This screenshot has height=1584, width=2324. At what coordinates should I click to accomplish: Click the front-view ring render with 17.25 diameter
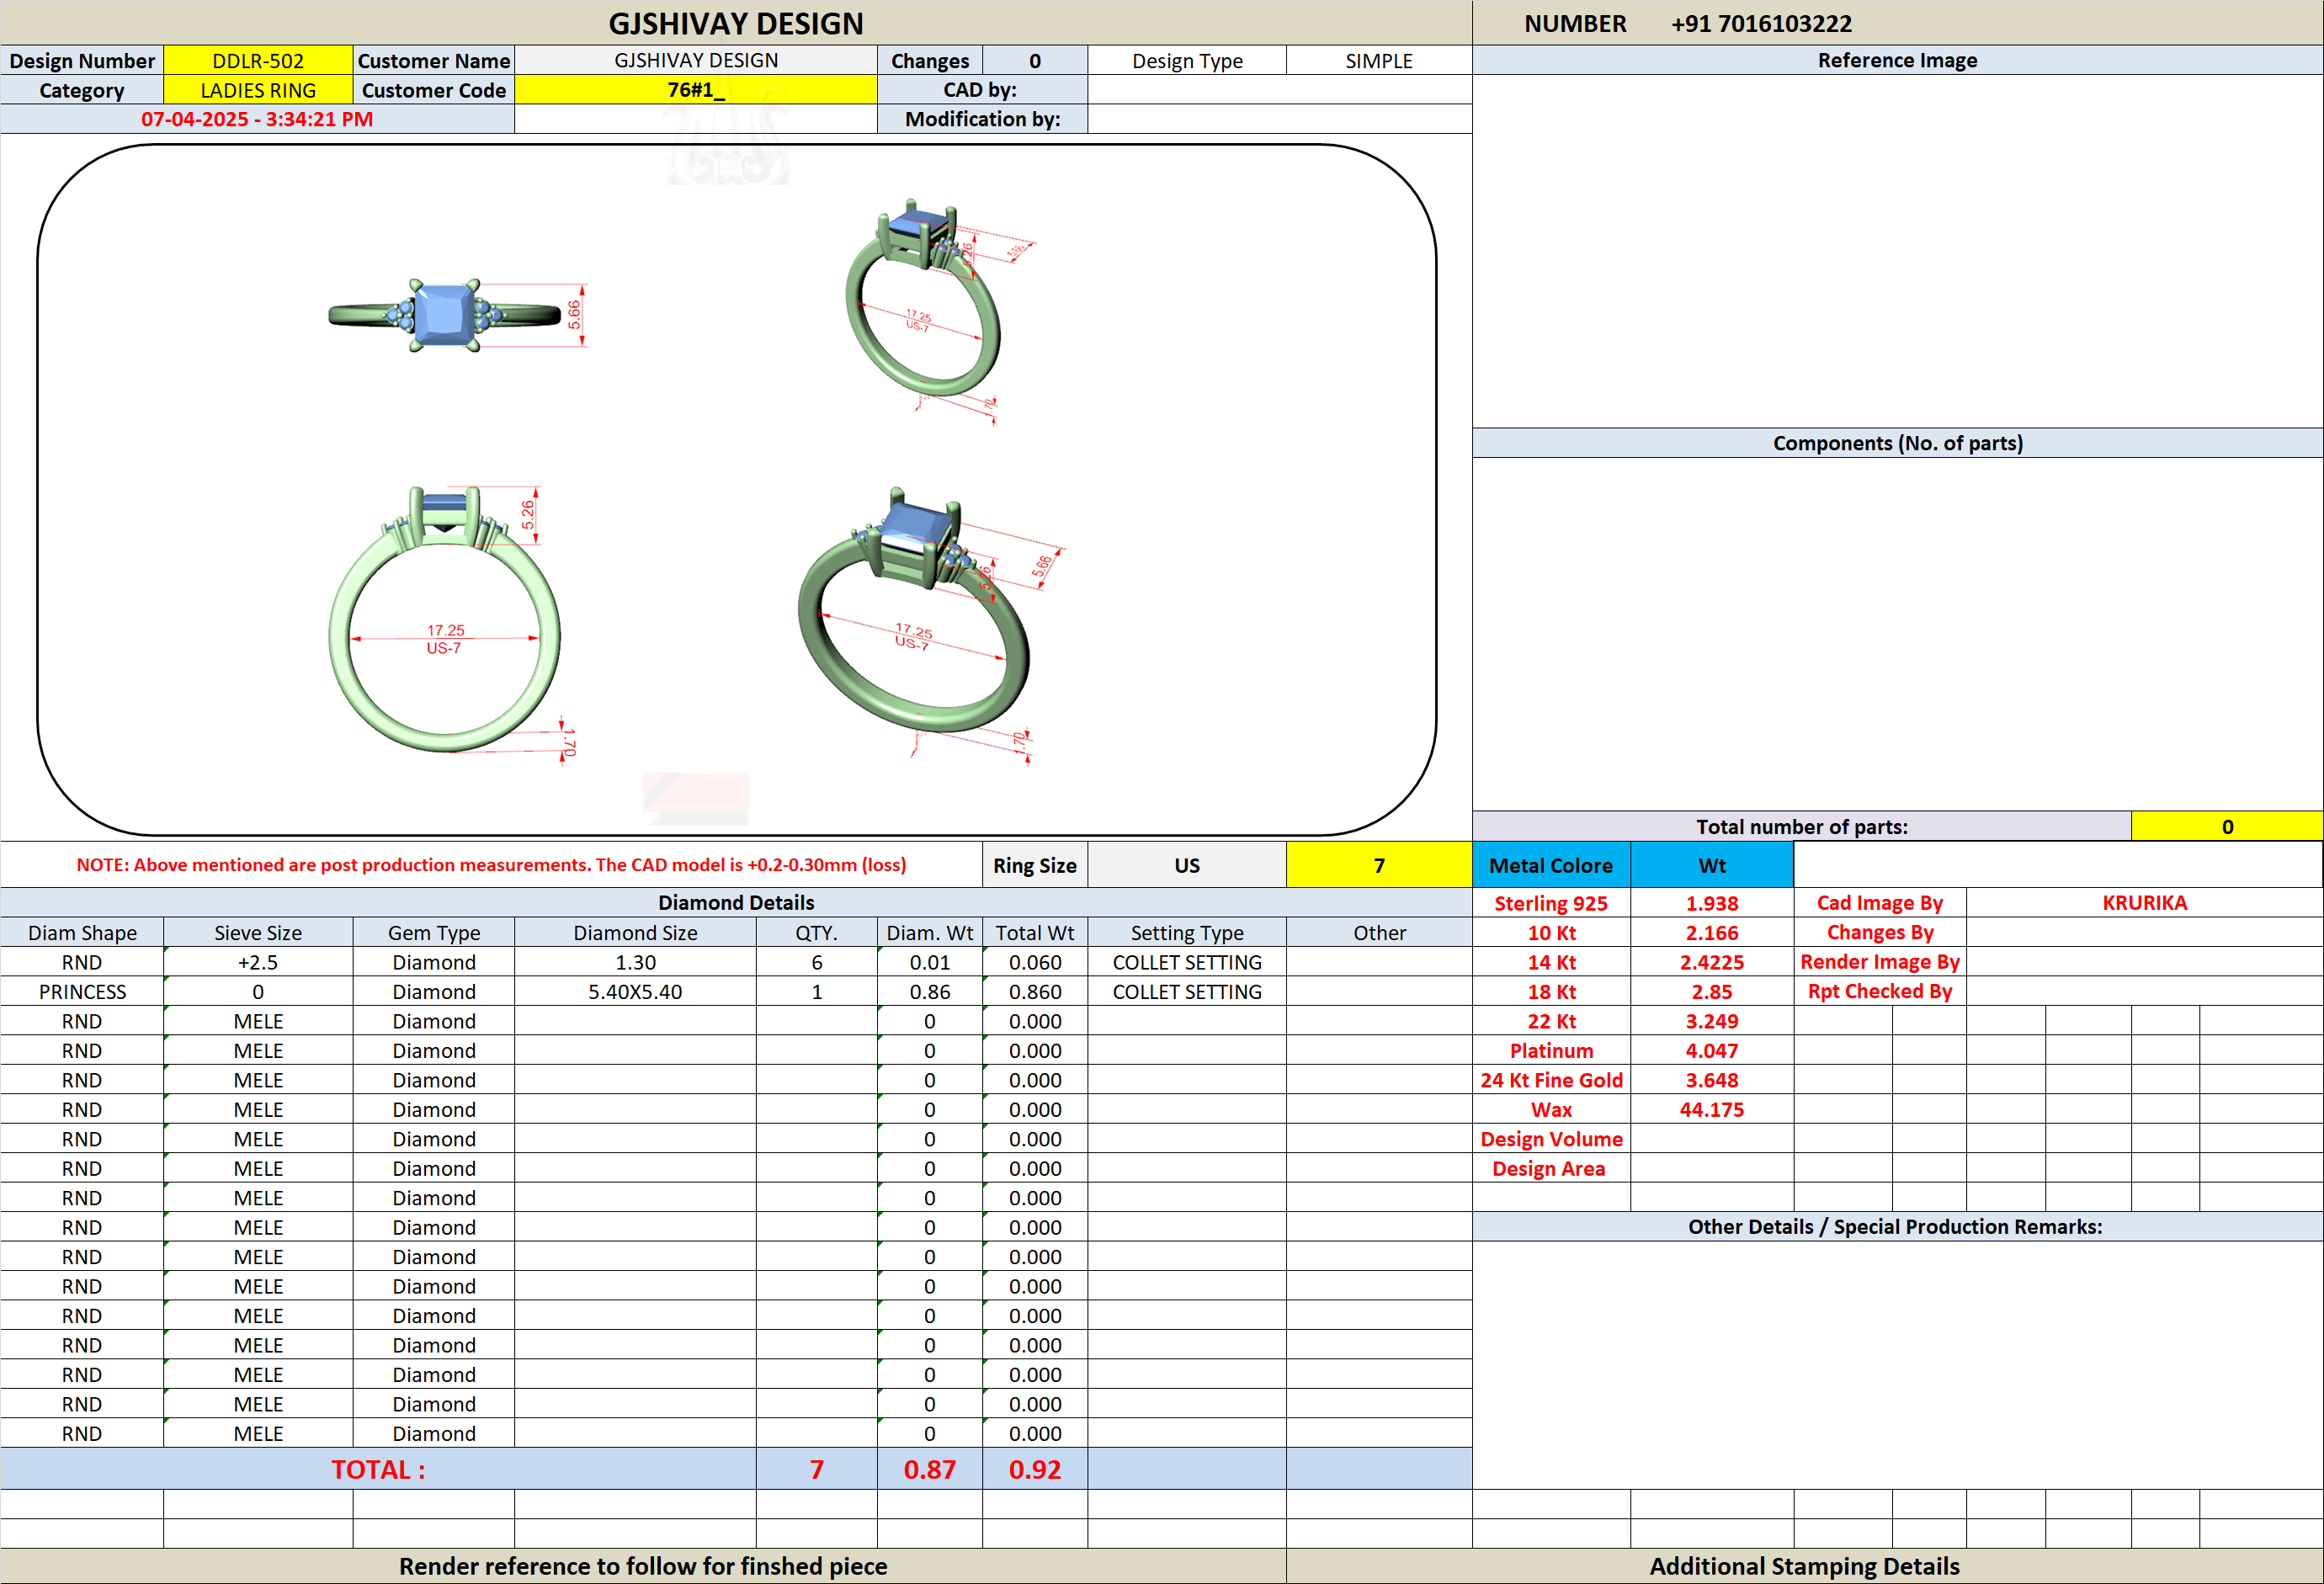click(x=445, y=618)
